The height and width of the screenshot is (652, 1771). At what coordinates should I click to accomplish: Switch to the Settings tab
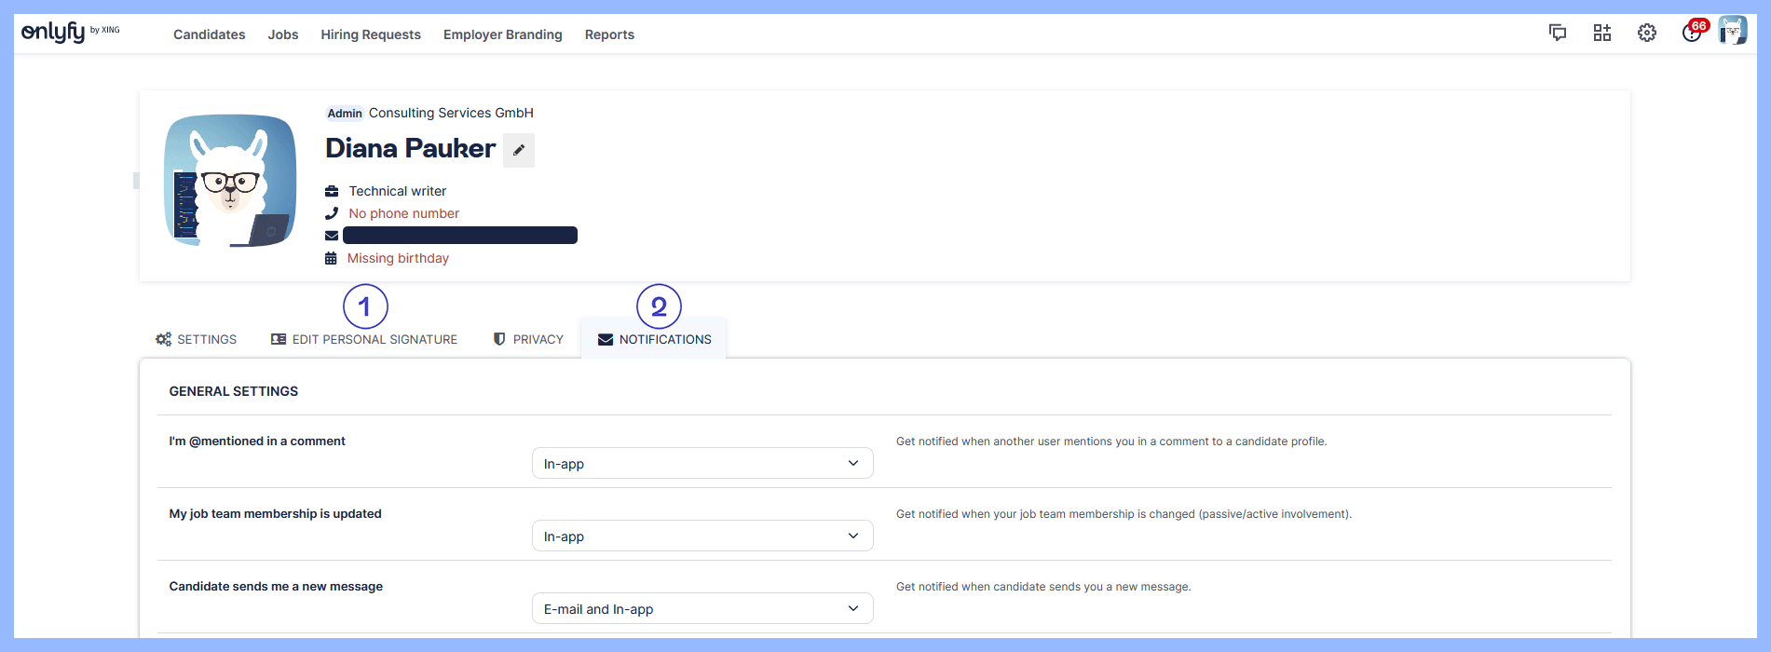pos(197,340)
